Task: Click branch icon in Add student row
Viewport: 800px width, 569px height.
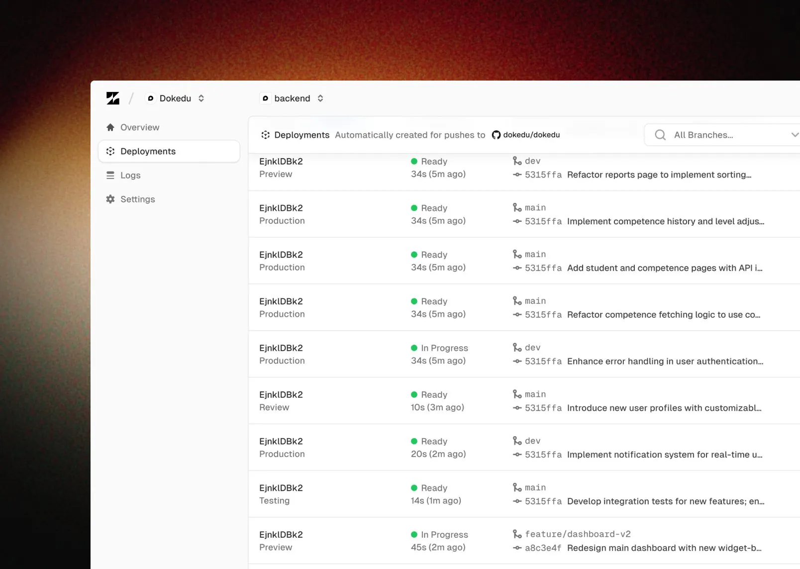Action: [x=517, y=254]
